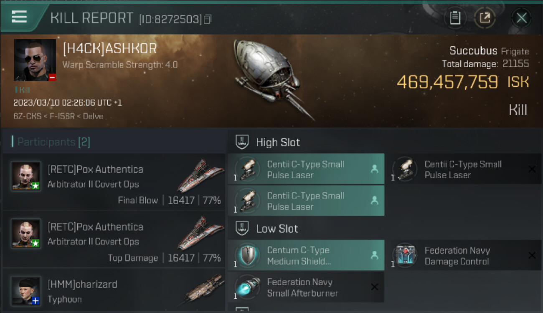Open the High Slot section header
Image resolution: width=543 pixels, height=313 pixels.
[278, 142]
